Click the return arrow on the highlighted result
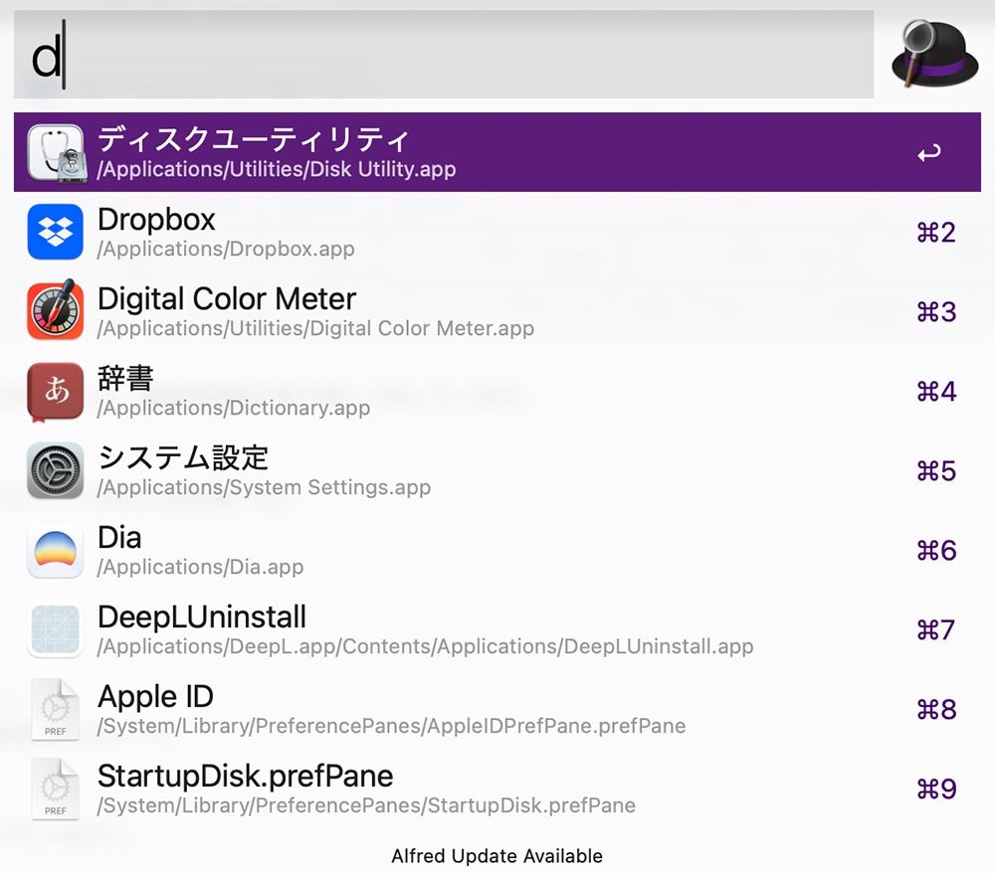Viewport: 995px width, 873px height. (929, 152)
